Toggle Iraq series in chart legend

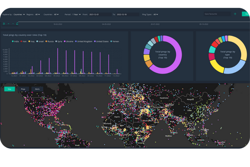click(31, 41)
